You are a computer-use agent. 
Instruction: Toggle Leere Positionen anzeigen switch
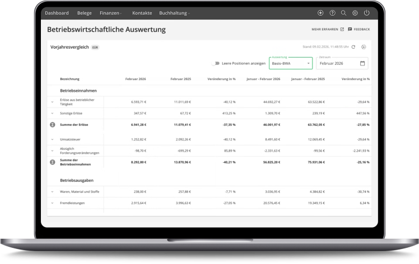tap(215, 63)
